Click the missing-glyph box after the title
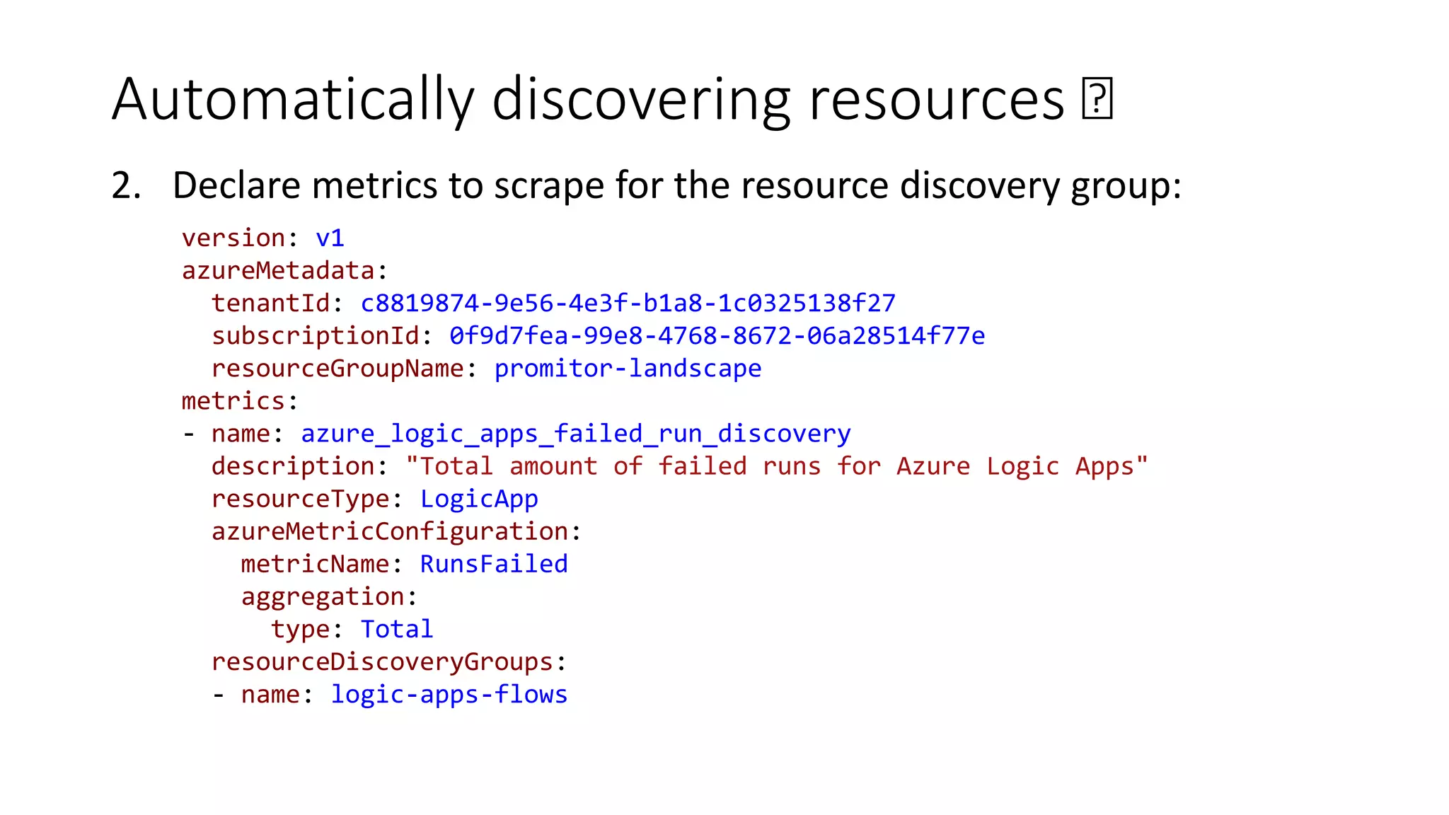Viewport: 1449px width, 815px height. (x=1097, y=99)
